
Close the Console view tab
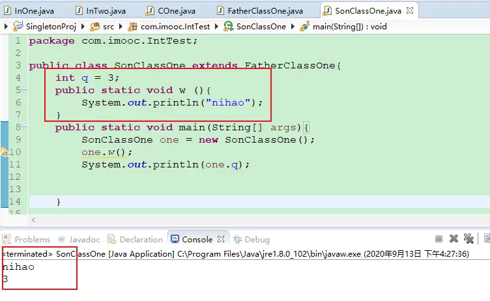click(220, 239)
